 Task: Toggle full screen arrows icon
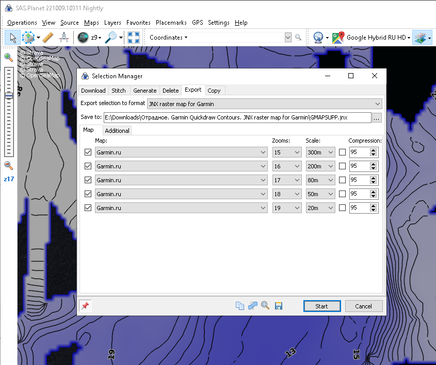(134, 38)
